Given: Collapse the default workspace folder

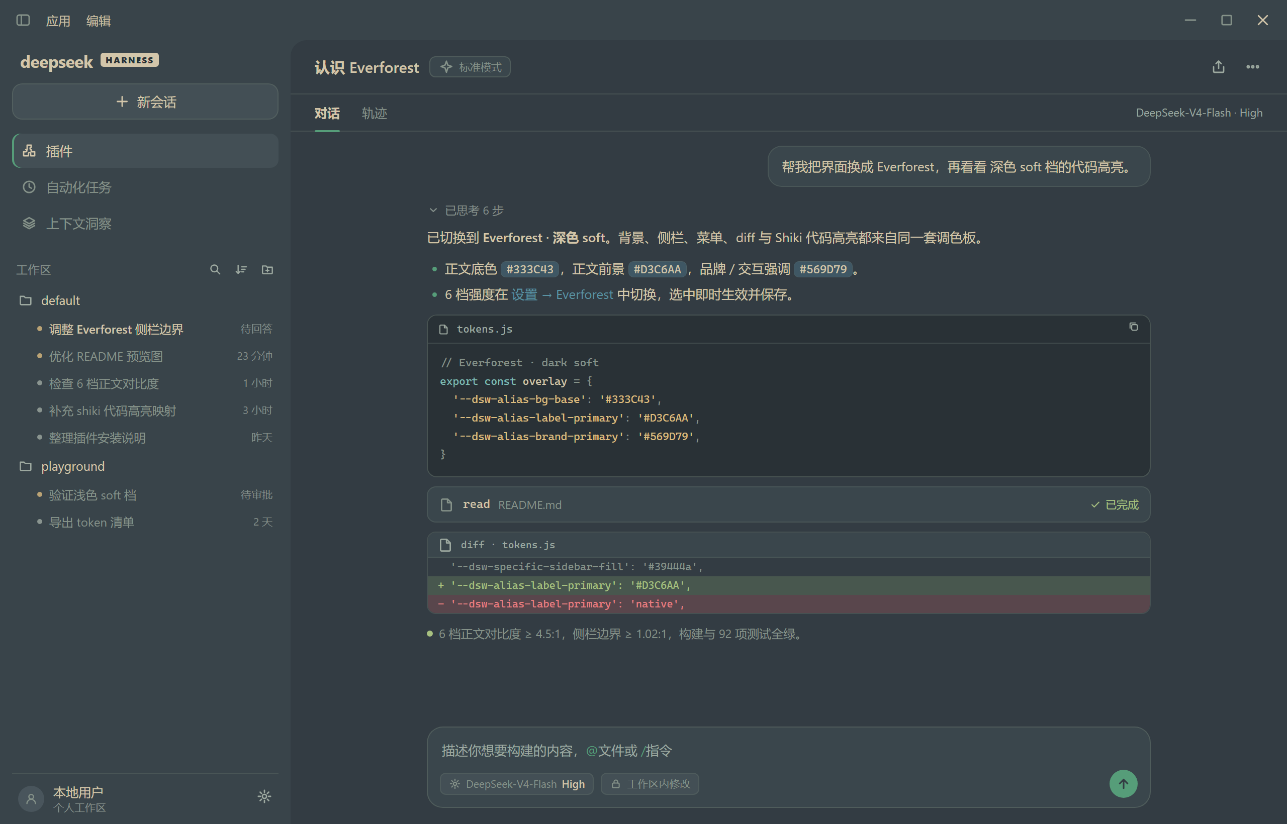Looking at the screenshot, I should tap(145, 300).
